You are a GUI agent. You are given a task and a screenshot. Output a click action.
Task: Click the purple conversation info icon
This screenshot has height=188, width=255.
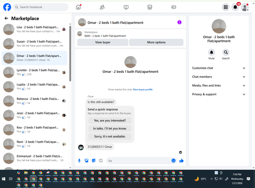coord(180,22)
